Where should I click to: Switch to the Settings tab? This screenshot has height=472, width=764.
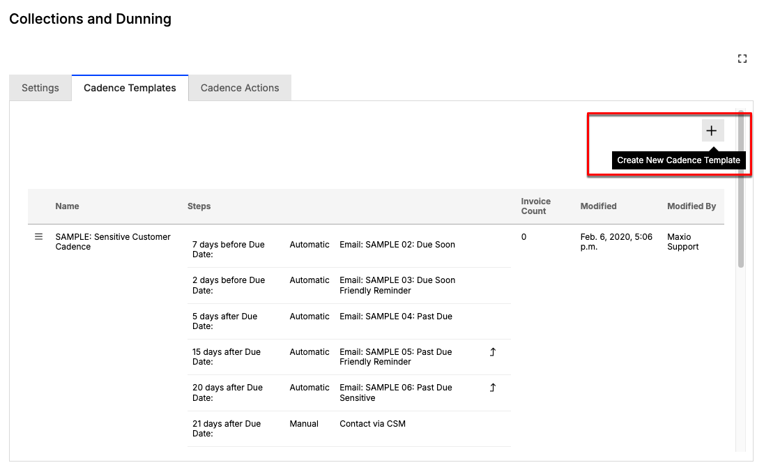coord(40,88)
